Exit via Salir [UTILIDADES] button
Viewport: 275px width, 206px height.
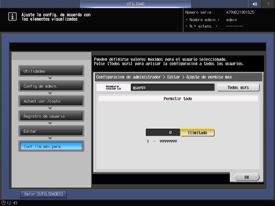coord(44,194)
